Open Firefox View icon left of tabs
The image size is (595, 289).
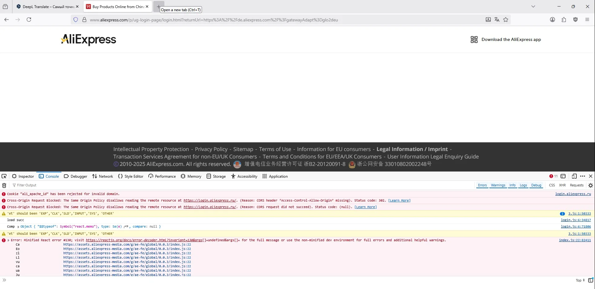5,7
